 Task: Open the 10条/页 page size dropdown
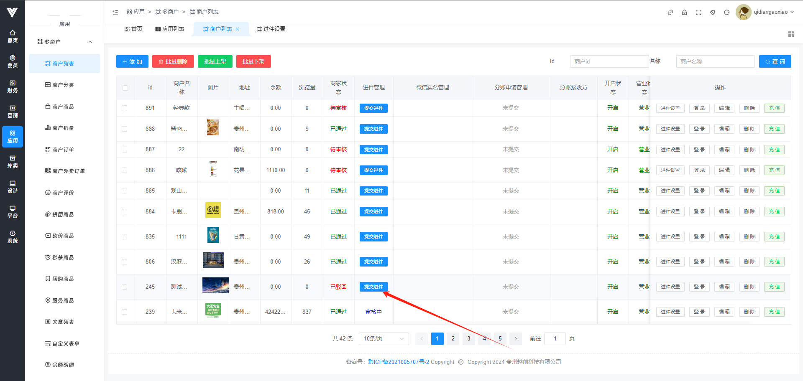tap(384, 339)
